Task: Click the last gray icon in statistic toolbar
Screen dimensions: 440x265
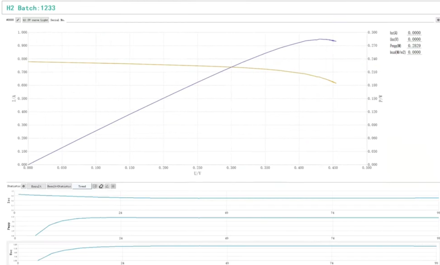Action: (113, 186)
